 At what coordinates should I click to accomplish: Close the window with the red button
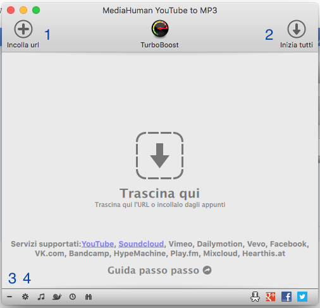tap(11, 10)
